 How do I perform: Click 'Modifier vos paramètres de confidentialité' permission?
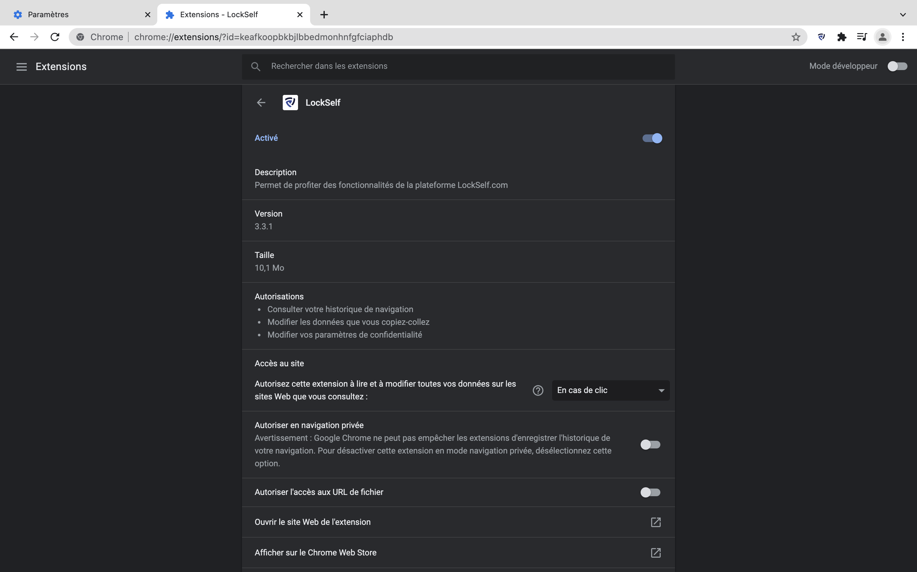345,335
